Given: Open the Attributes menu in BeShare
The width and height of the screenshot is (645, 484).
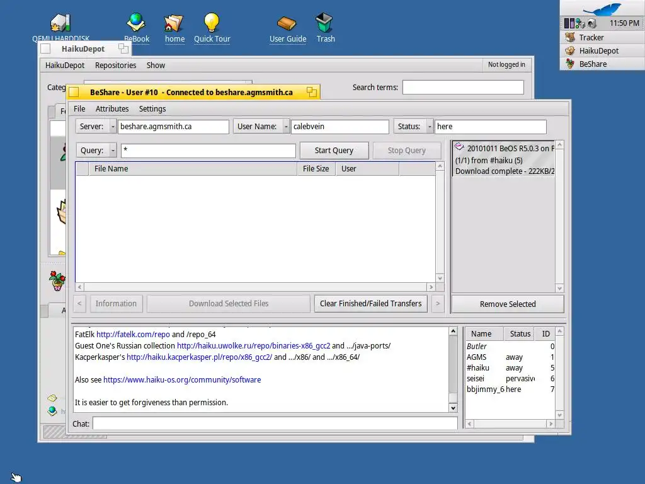Looking at the screenshot, I should (x=112, y=108).
